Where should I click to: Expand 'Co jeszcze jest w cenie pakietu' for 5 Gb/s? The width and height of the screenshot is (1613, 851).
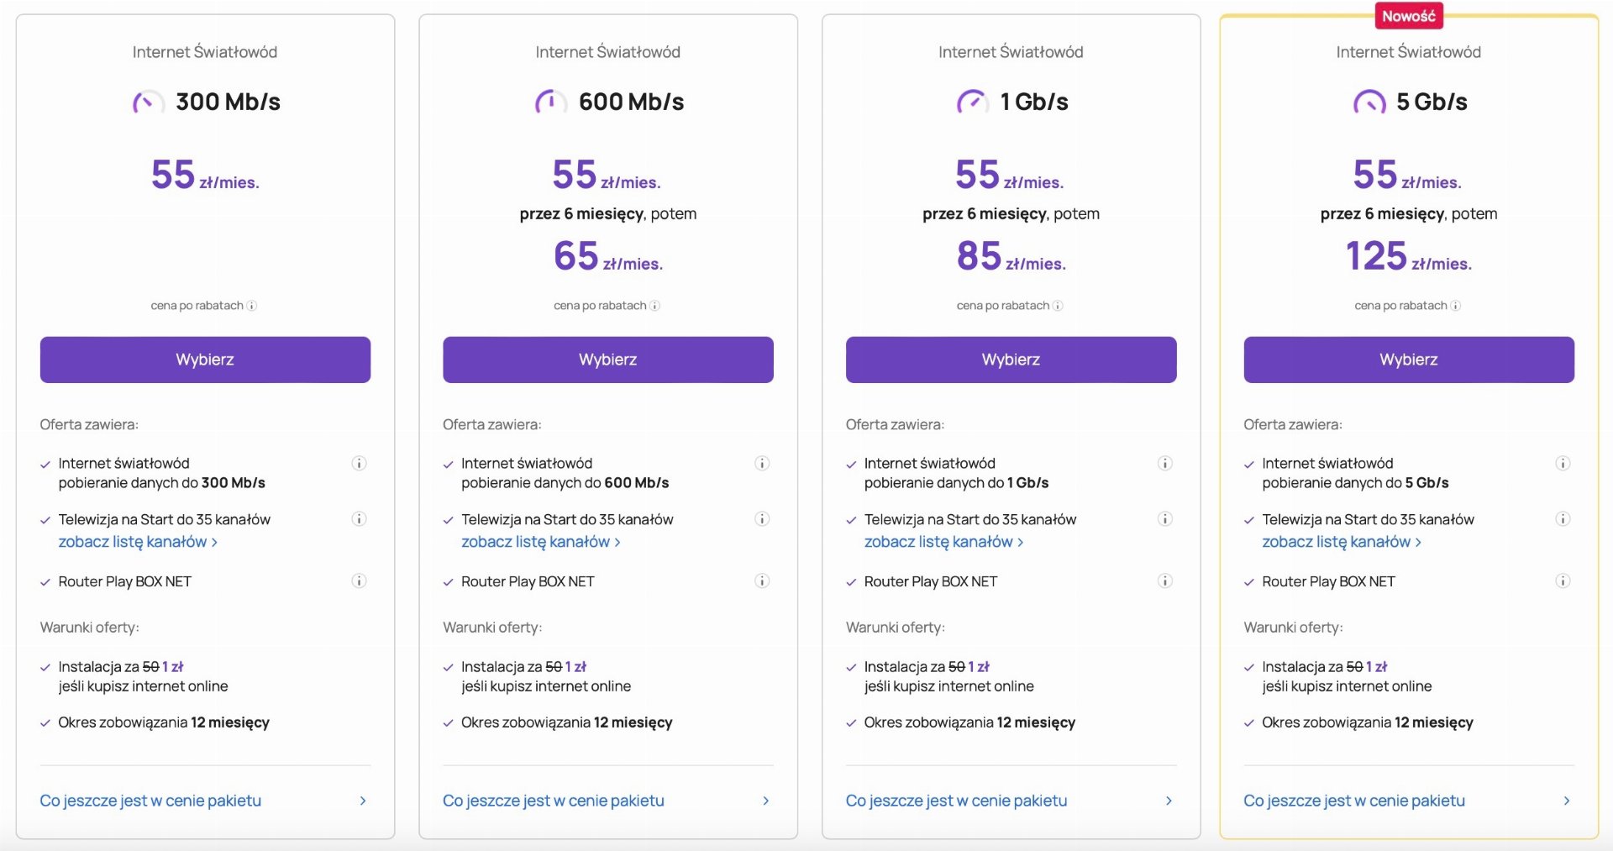click(x=1409, y=801)
